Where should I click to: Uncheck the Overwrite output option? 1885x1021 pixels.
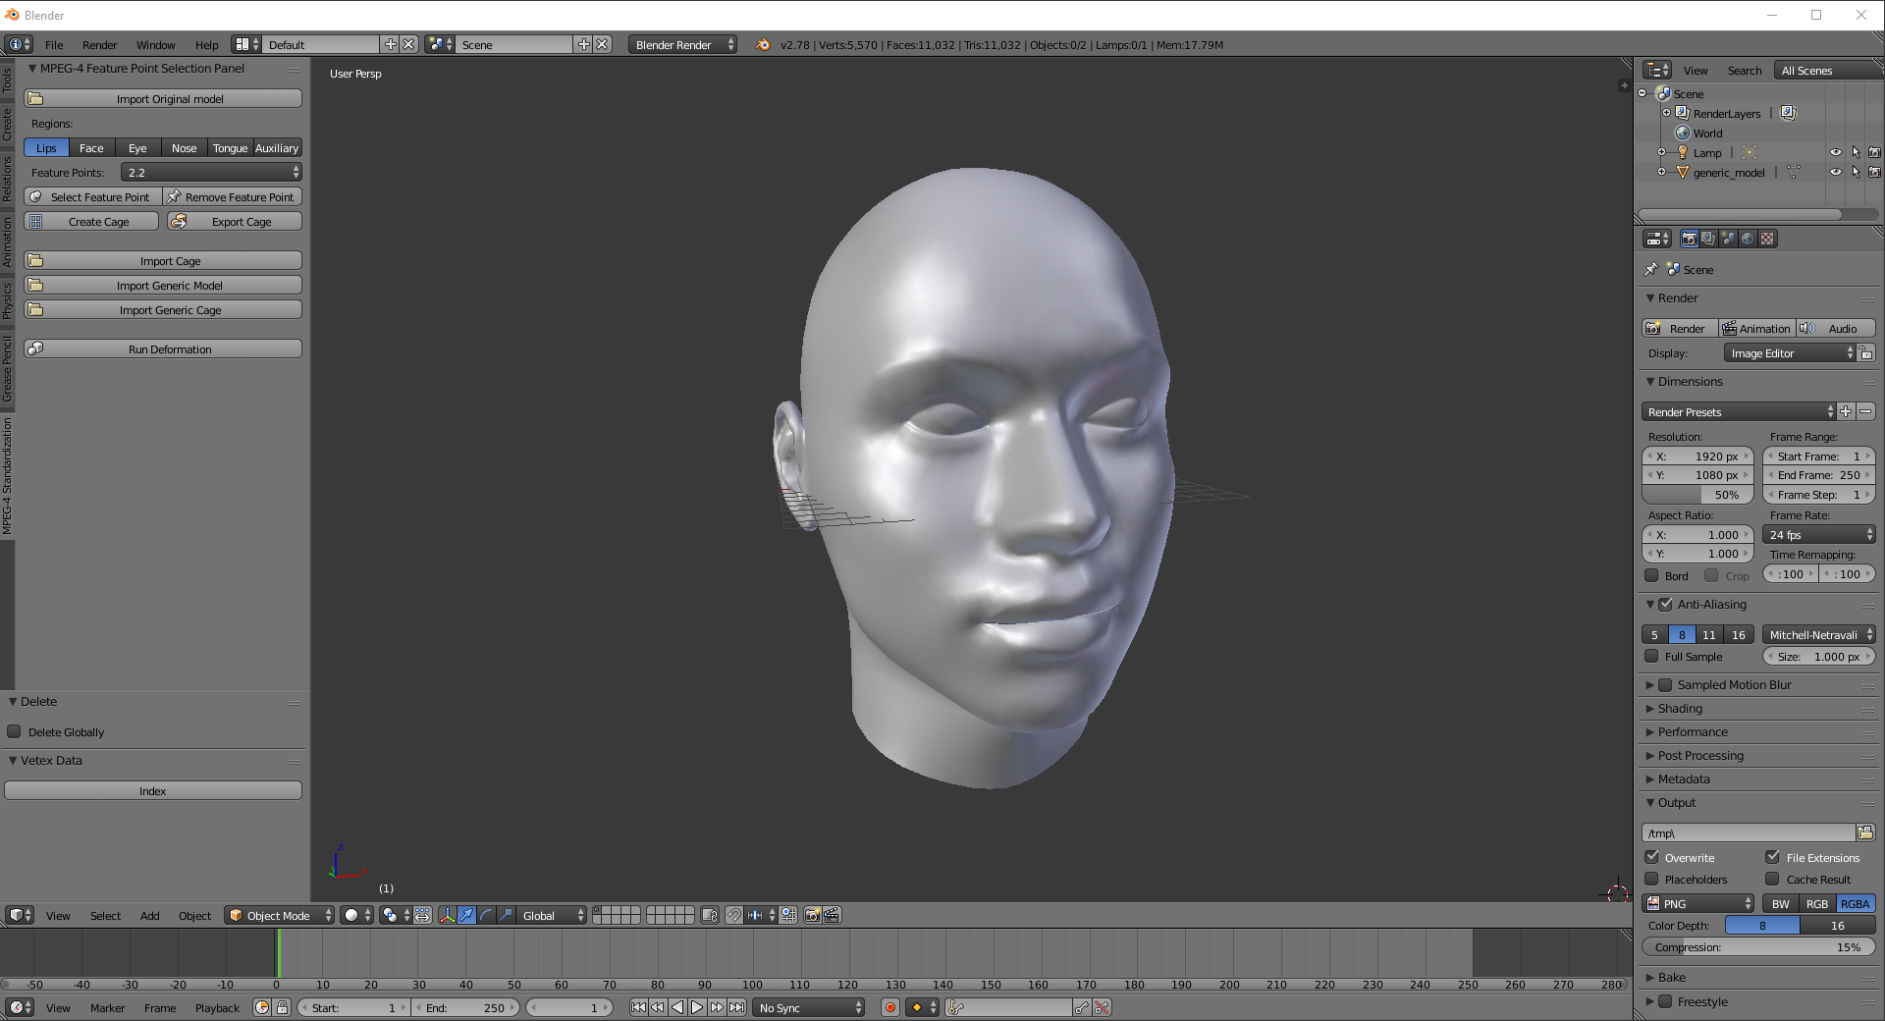[1652, 857]
